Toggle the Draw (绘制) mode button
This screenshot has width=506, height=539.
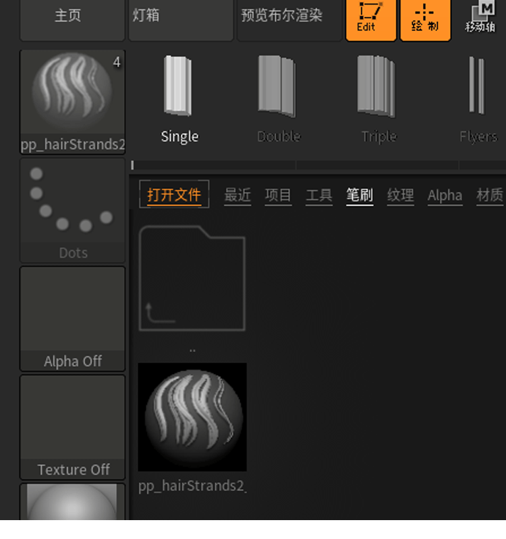tap(426, 20)
